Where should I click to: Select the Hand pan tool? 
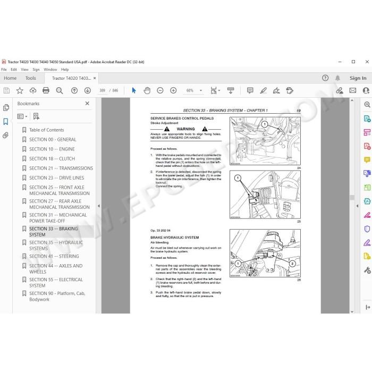tap(147, 90)
